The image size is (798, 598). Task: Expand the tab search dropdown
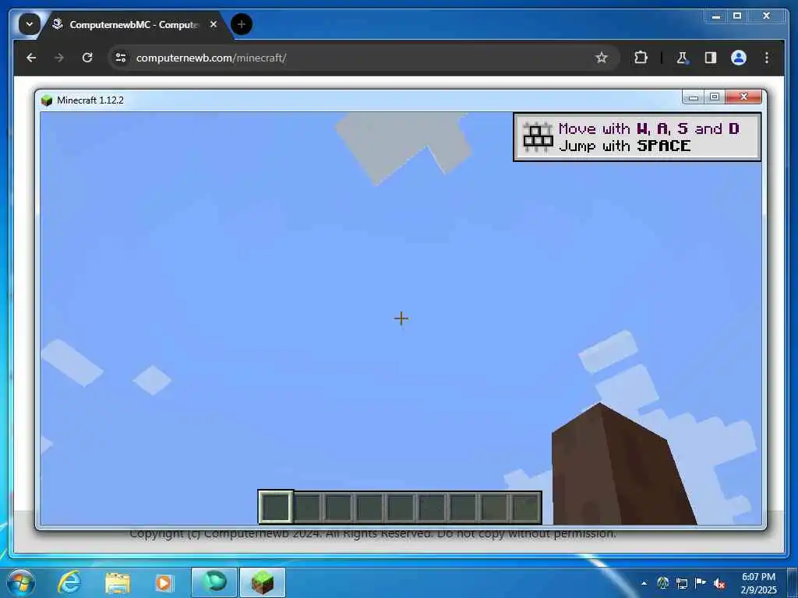click(30, 24)
